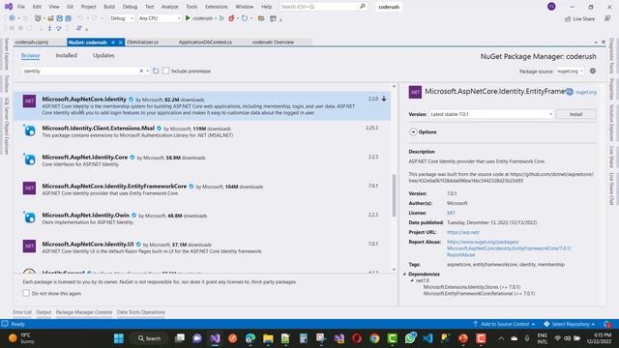
Task: Open NuGet package source settings gear
Action: 593,71
